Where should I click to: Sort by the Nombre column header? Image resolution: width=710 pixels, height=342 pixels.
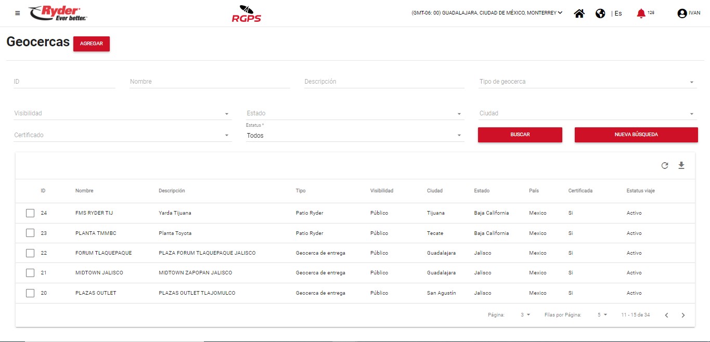[84, 191]
